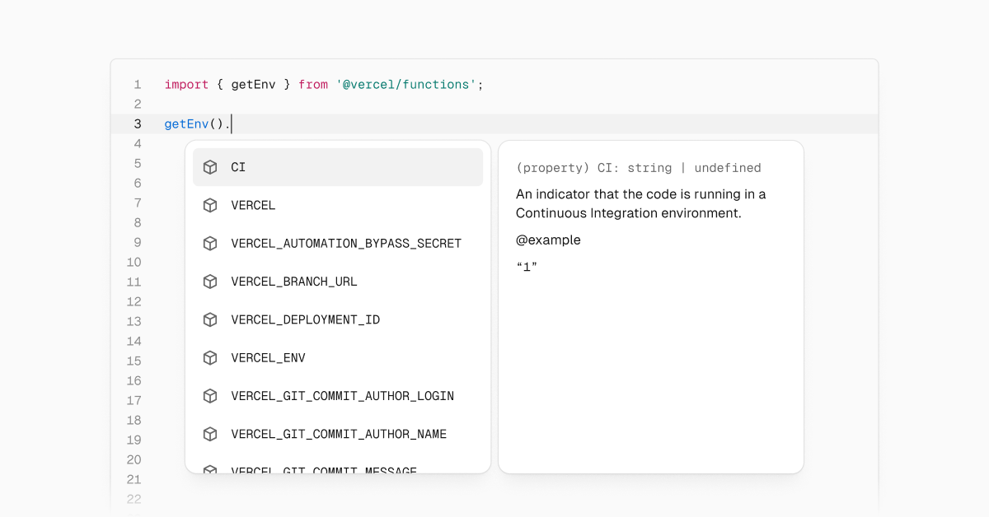Click the cube icon beside CI

click(x=210, y=167)
